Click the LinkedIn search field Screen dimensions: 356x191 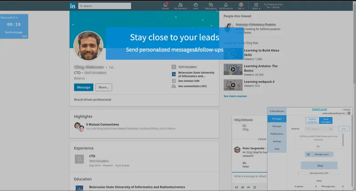(x=105, y=6)
